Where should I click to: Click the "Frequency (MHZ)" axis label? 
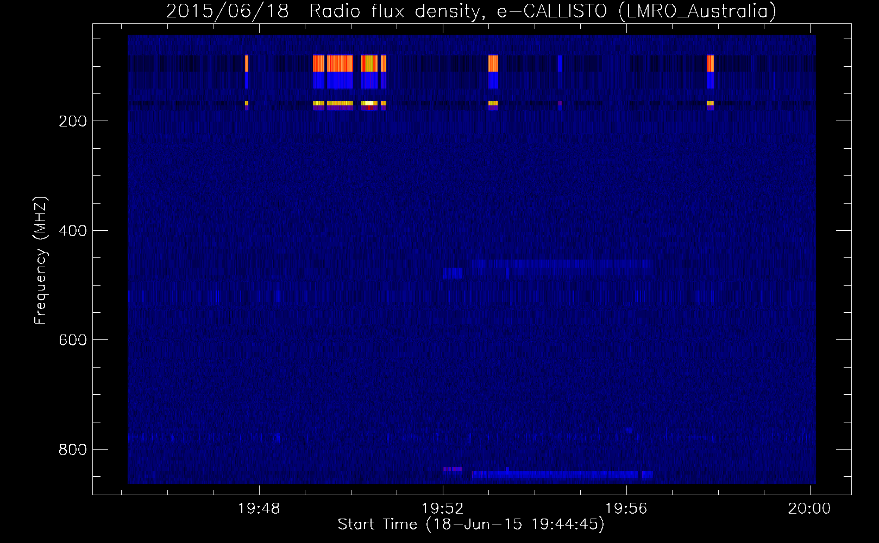[41, 260]
